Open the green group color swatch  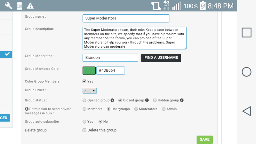pos(89,70)
